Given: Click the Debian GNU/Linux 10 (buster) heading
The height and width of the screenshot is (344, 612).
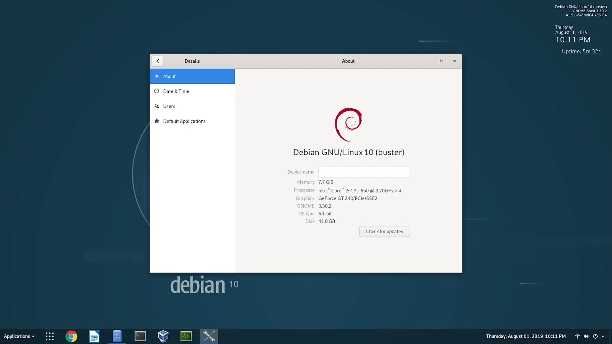Looking at the screenshot, I should click(348, 152).
